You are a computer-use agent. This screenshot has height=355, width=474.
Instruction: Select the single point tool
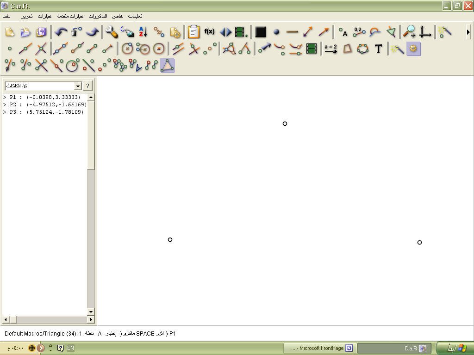pos(10,49)
